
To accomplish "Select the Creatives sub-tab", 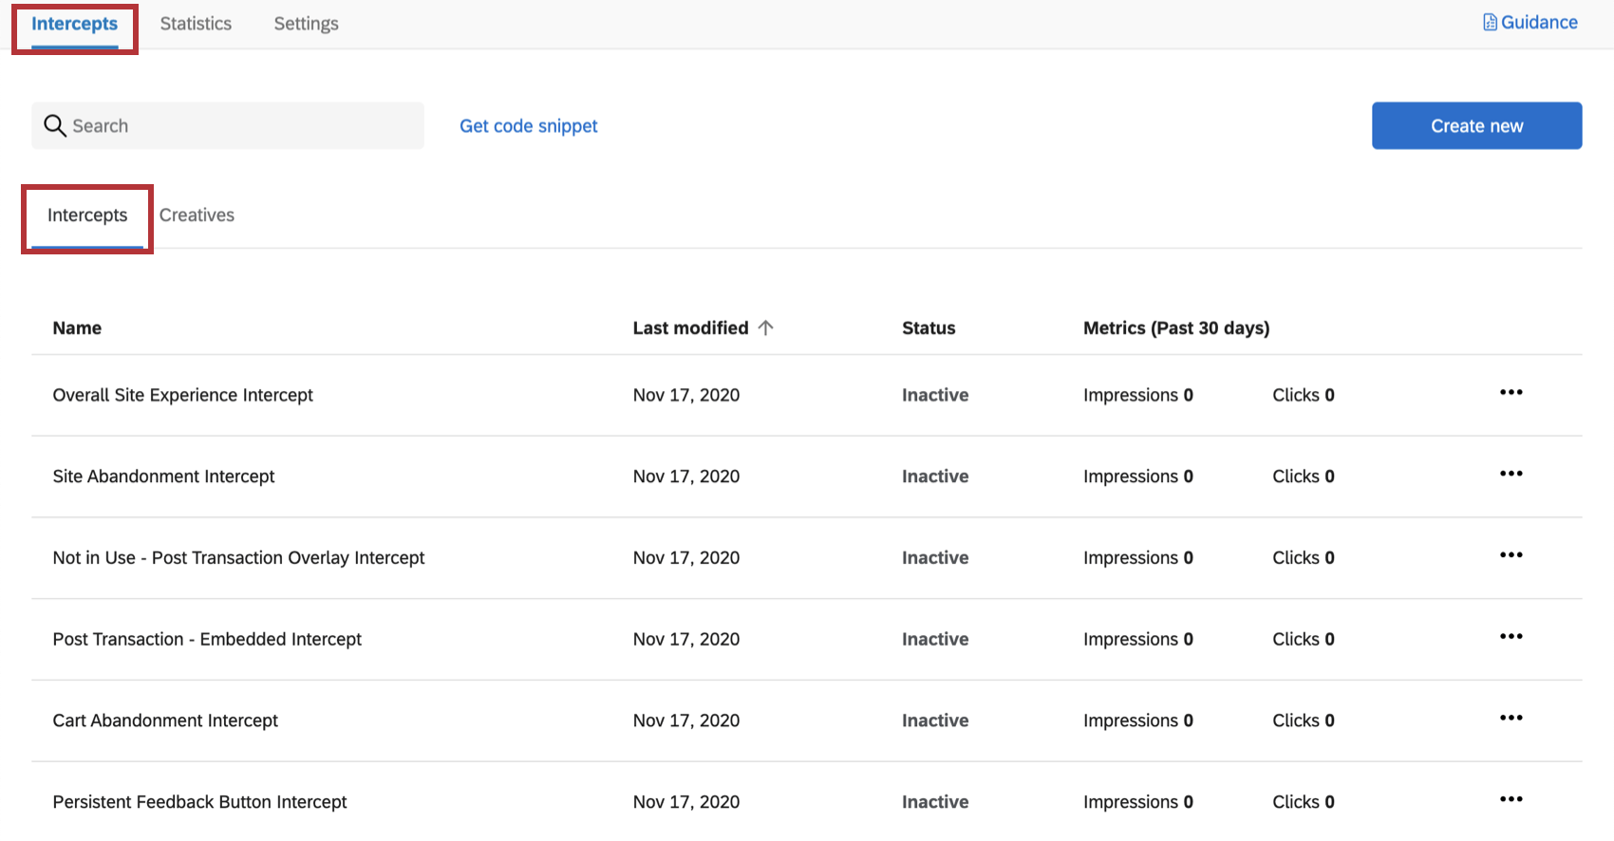I will tap(197, 215).
